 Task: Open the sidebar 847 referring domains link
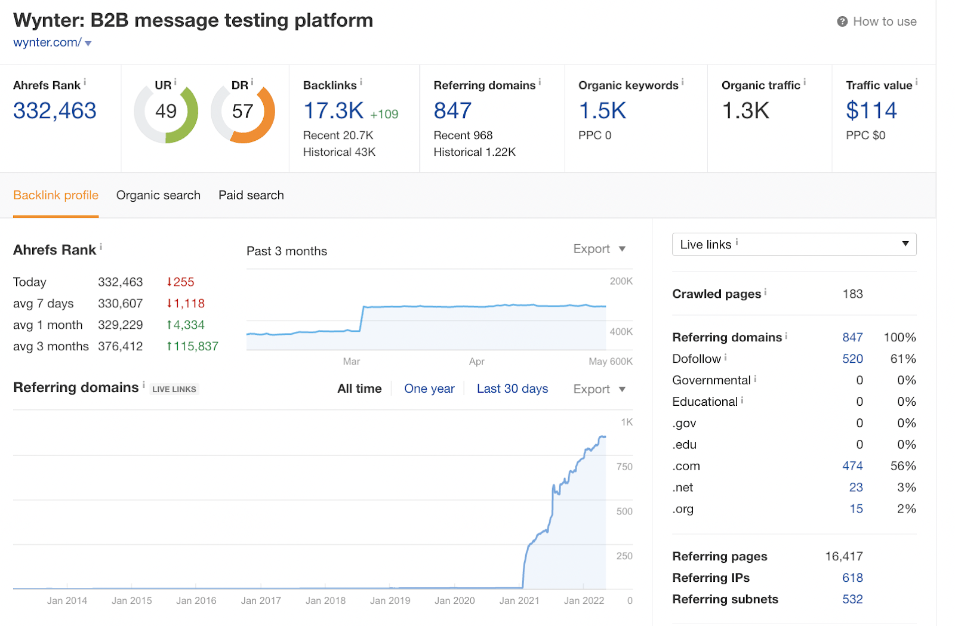tap(852, 337)
